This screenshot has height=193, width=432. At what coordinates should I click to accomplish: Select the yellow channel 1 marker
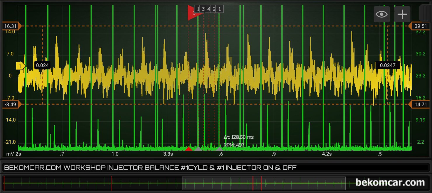click(21, 66)
